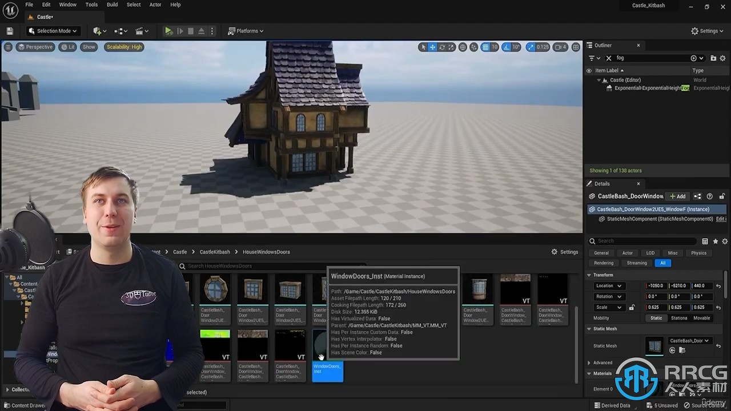Select the Scale tool in viewport

[451, 47]
